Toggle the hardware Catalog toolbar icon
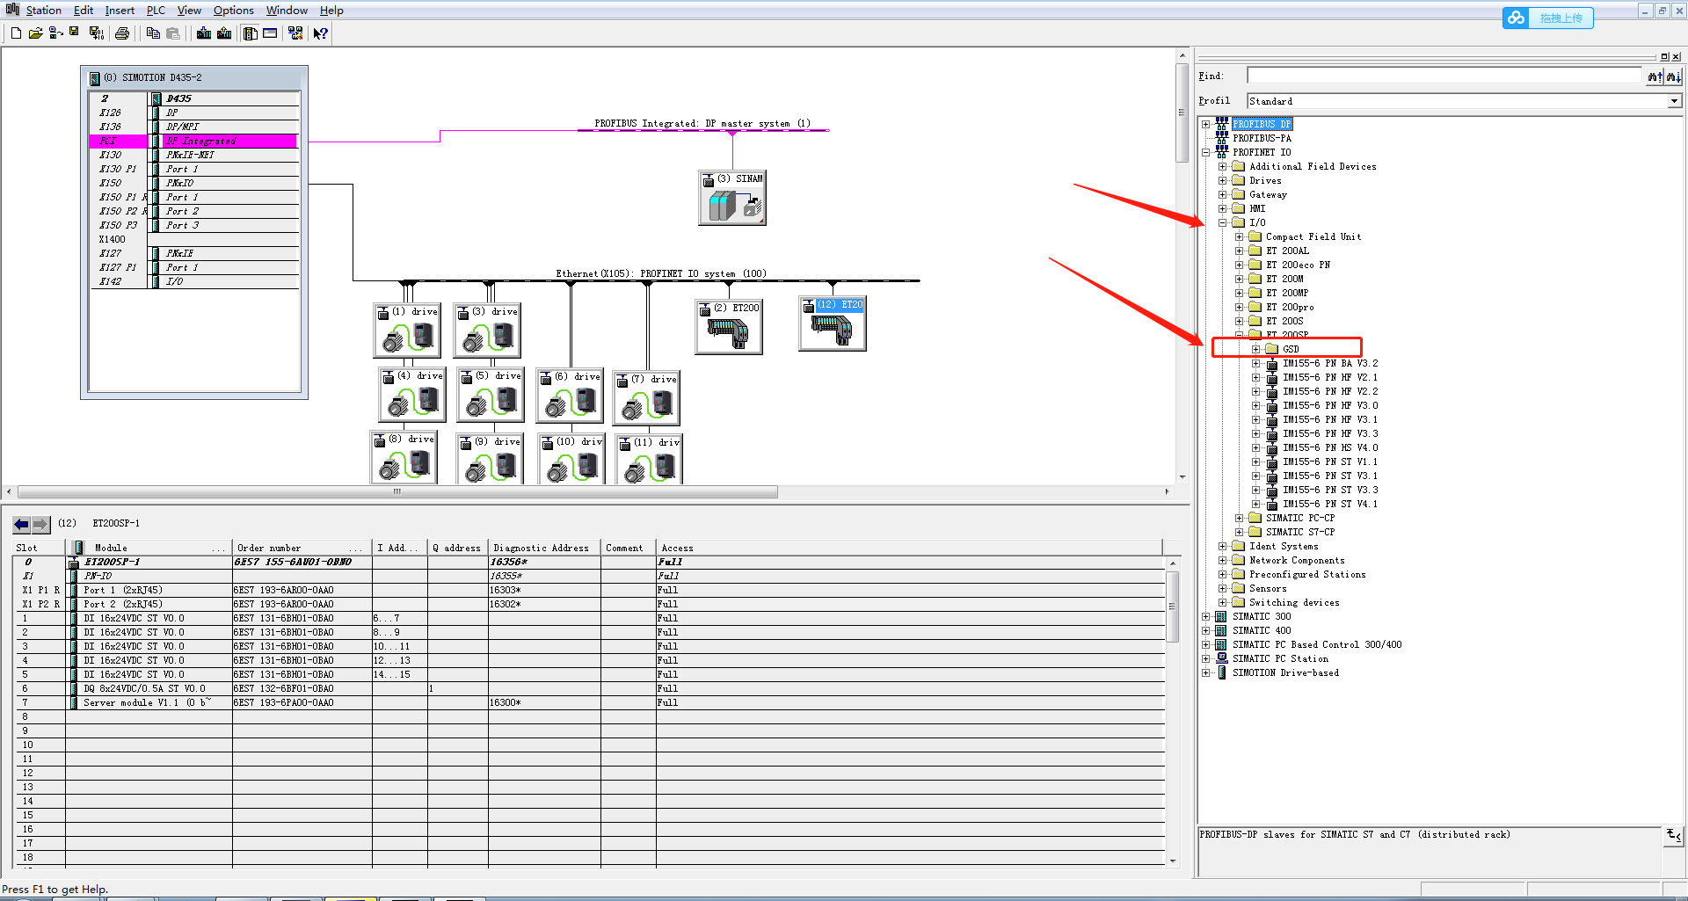 click(251, 33)
